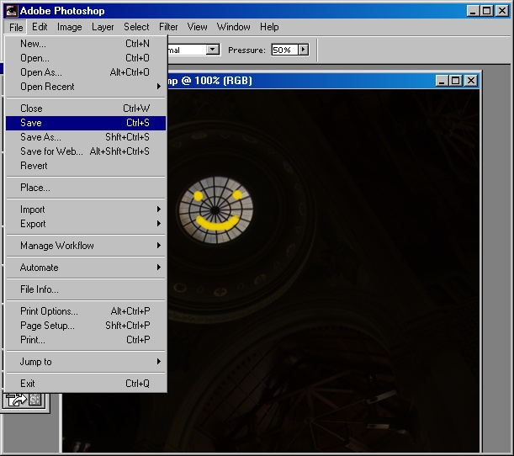Choose Print Options... menu entry
The height and width of the screenshot is (456, 514).
(x=86, y=311)
